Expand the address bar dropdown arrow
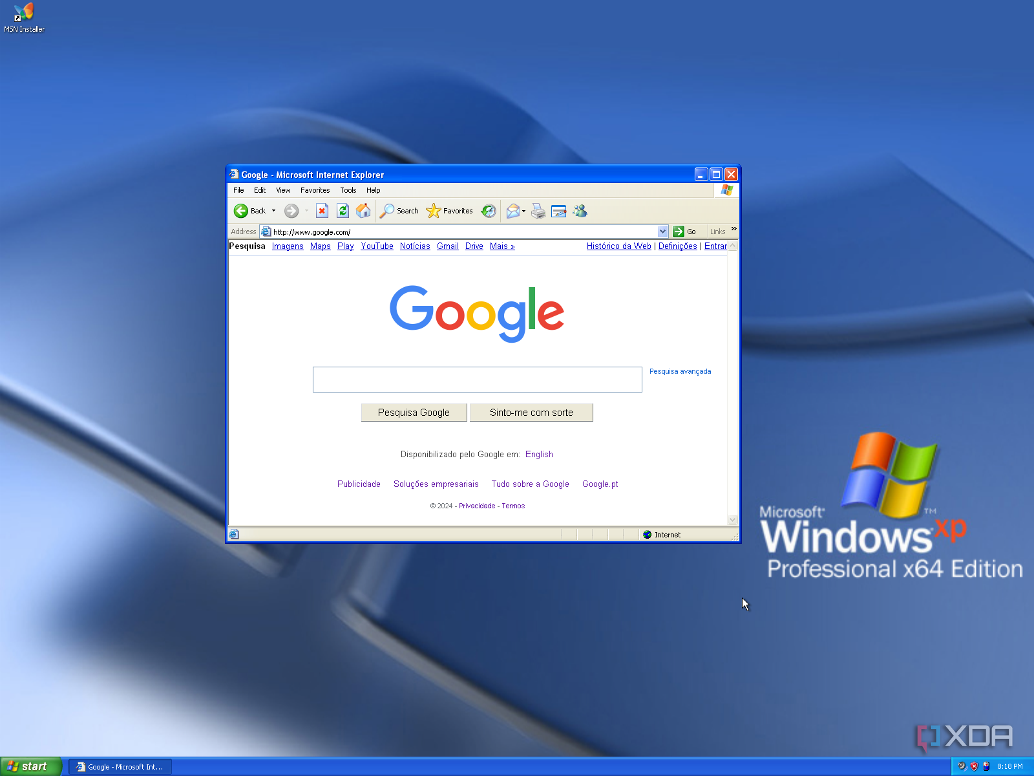This screenshot has width=1034, height=776. (x=662, y=232)
